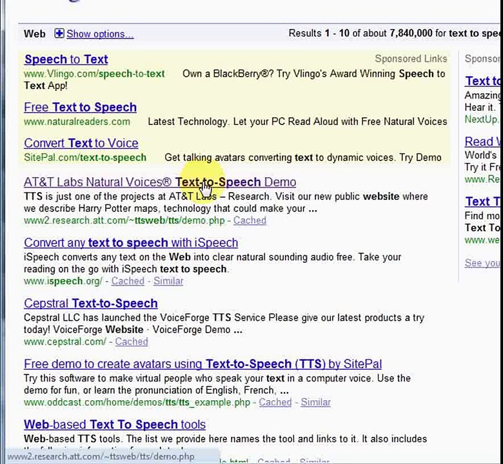Screen dimensions: 503x464
Task: Click www2.research.att.com green result URL
Action: tap(124, 220)
